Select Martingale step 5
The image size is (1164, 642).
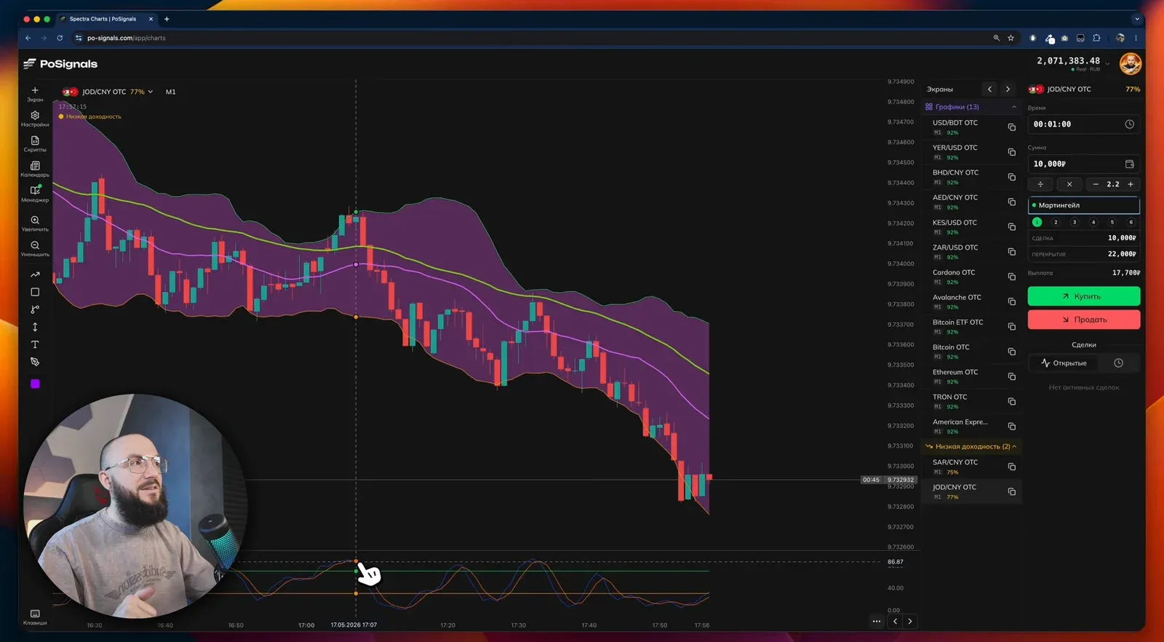(x=1112, y=222)
